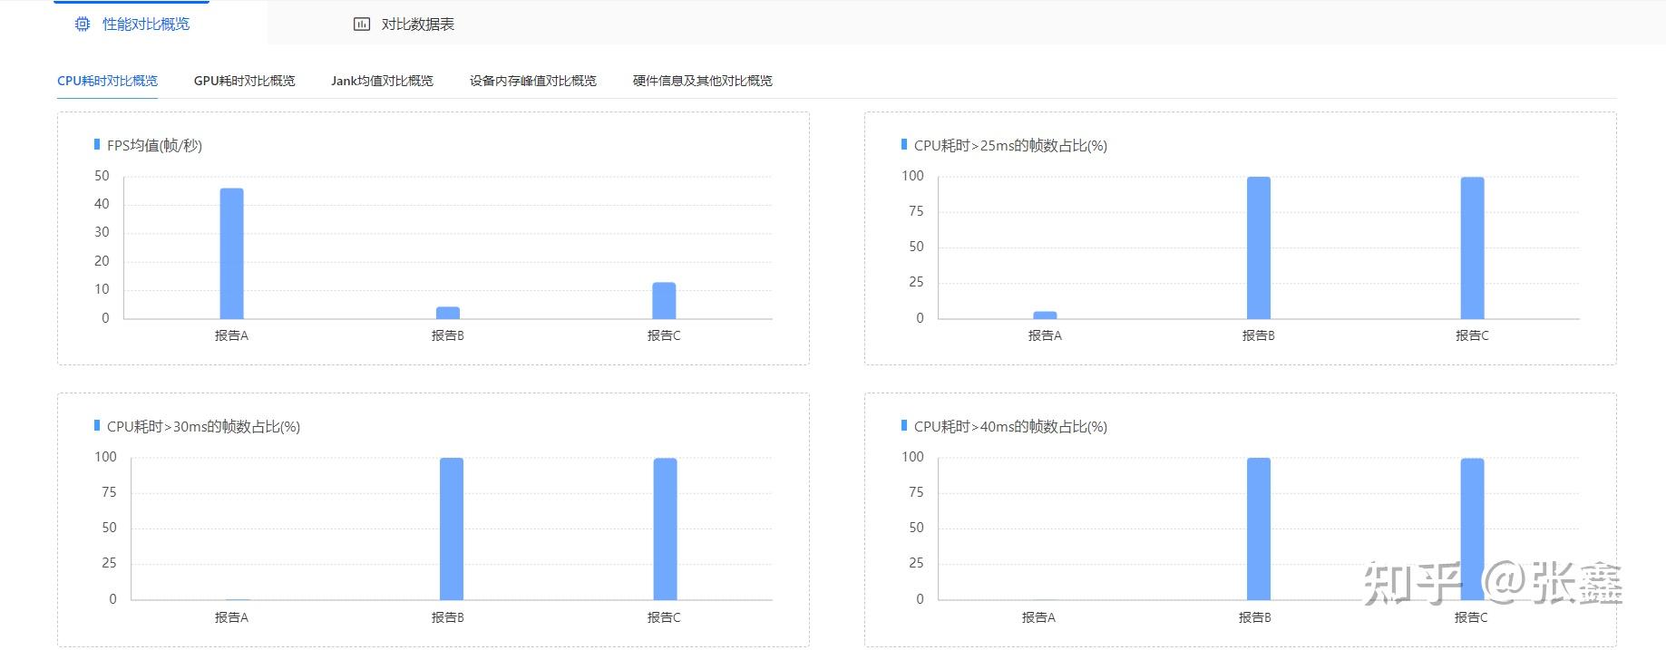This screenshot has height=650, width=1666.
Task: Click 报告A bar in FPS均值 chart
Action: [232, 253]
